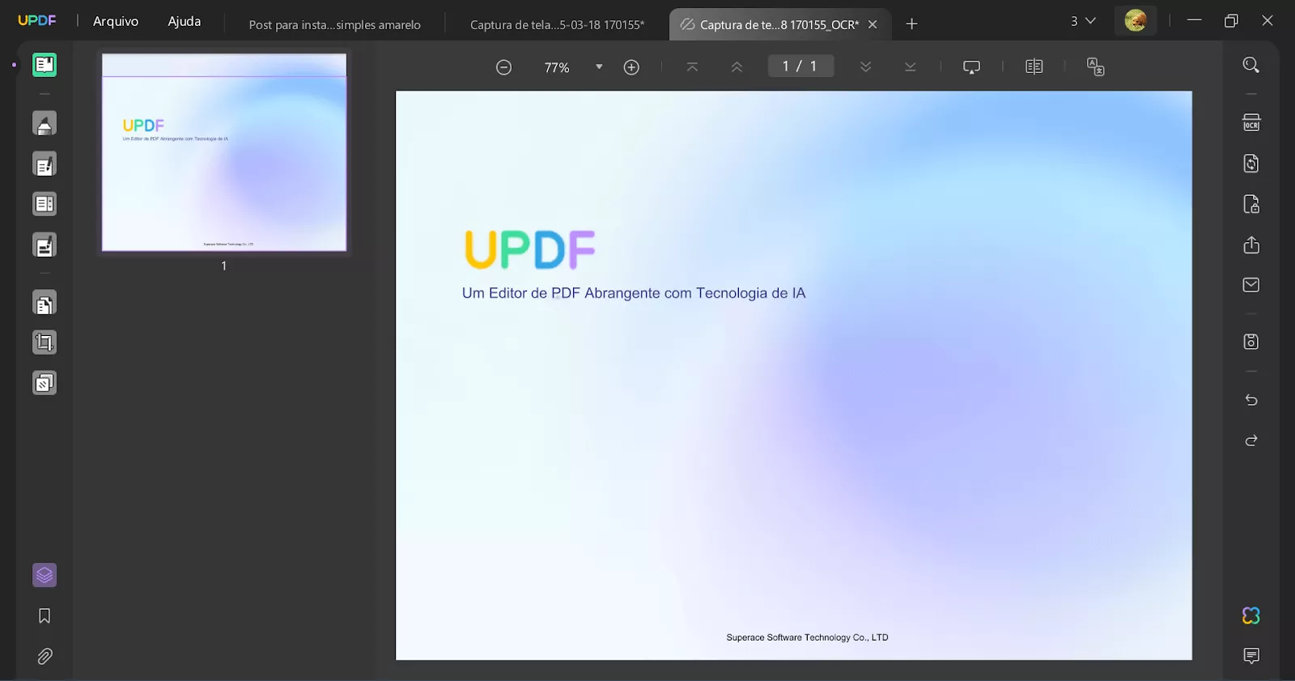This screenshot has height=681, width=1295.
Task: Open the Bookmarks panel
Action: (45, 616)
